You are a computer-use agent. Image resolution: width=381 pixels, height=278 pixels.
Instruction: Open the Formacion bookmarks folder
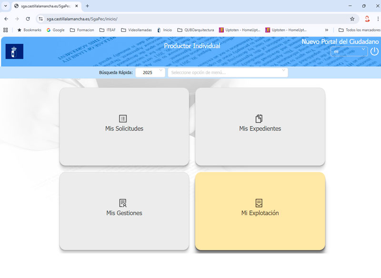click(82, 30)
